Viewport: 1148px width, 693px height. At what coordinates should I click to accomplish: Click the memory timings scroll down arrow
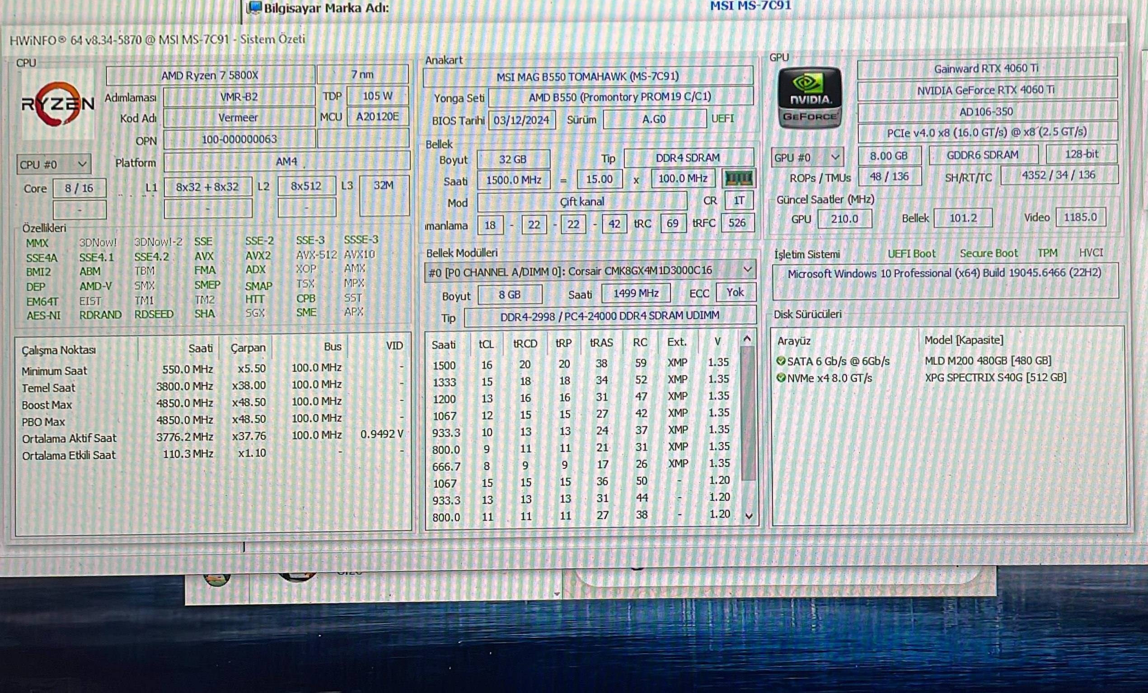pyautogui.click(x=749, y=516)
